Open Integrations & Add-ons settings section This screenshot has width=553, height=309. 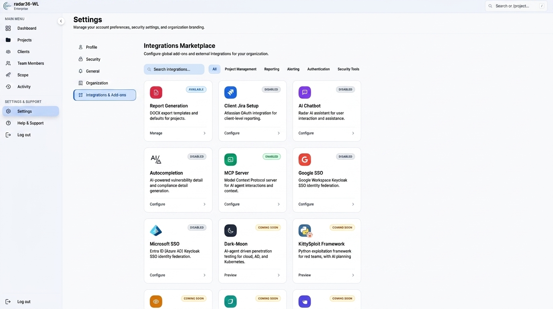(x=104, y=95)
